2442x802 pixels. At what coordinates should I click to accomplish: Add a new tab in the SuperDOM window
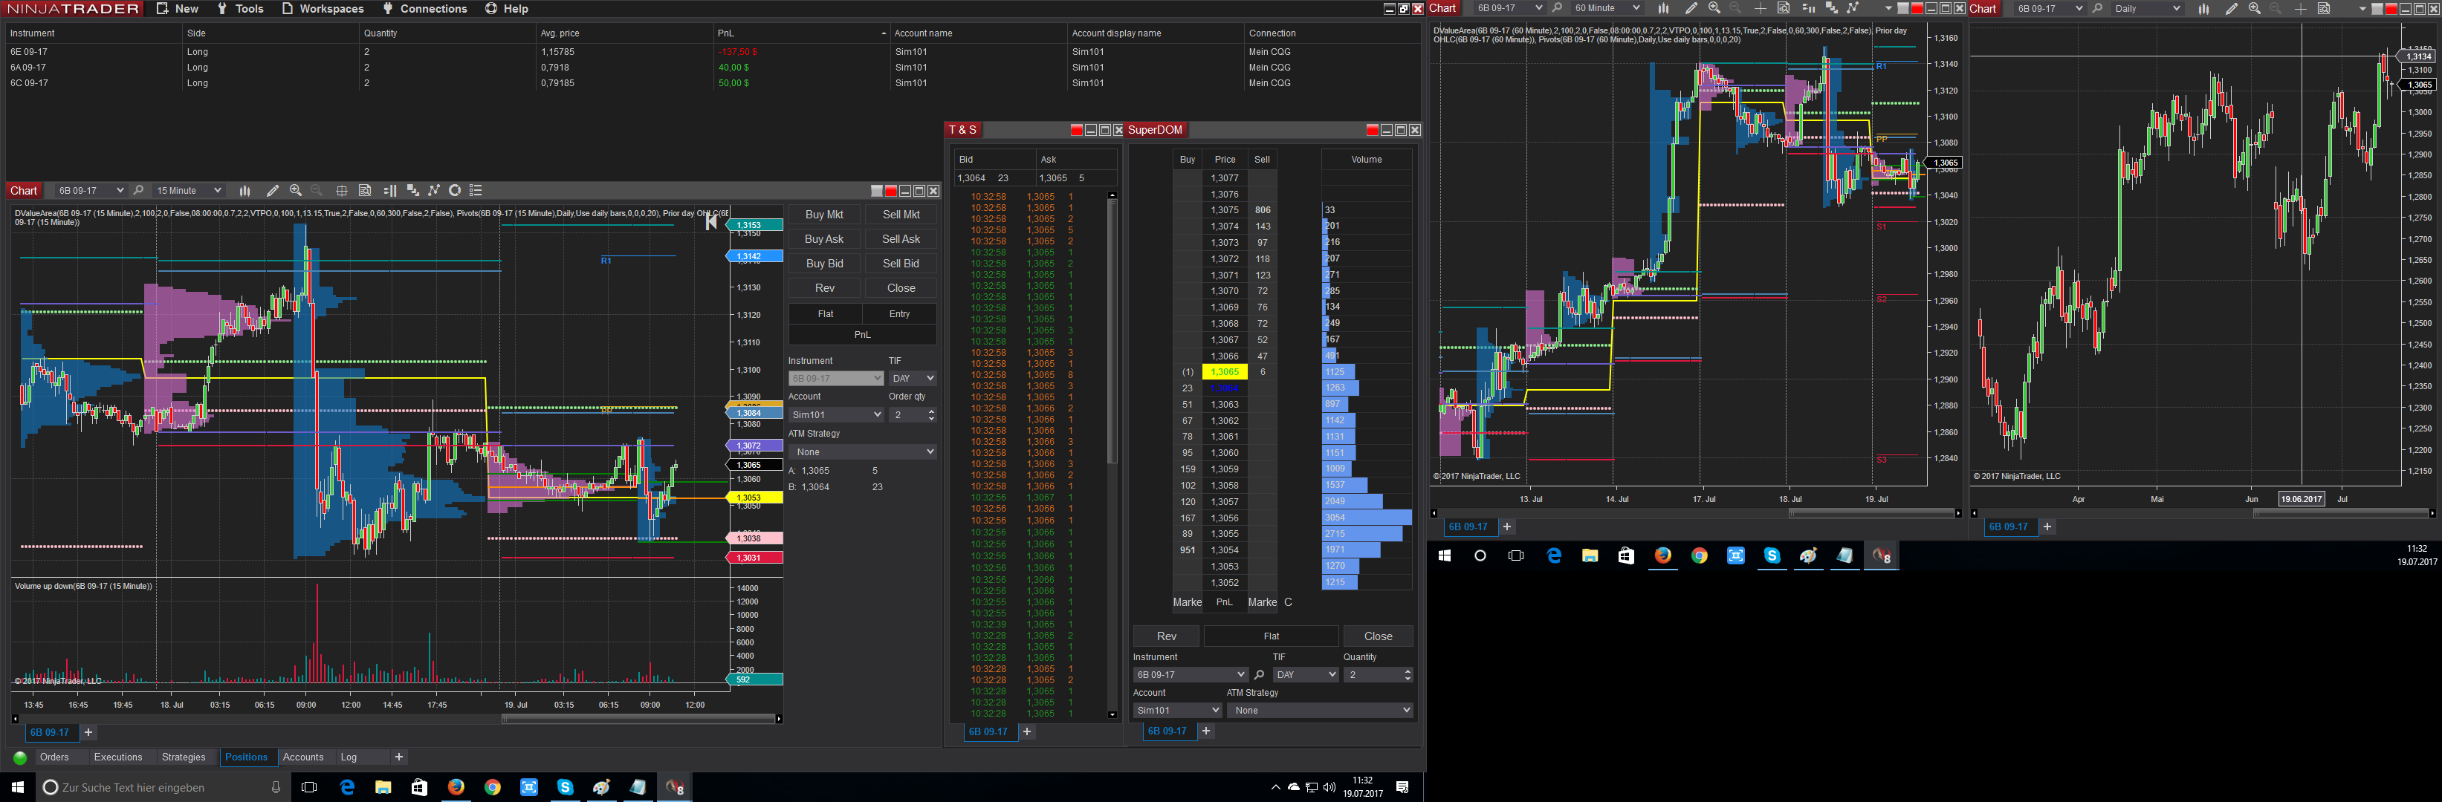click(x=1206, y=731)
